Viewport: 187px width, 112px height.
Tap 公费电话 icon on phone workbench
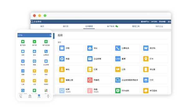46,51
